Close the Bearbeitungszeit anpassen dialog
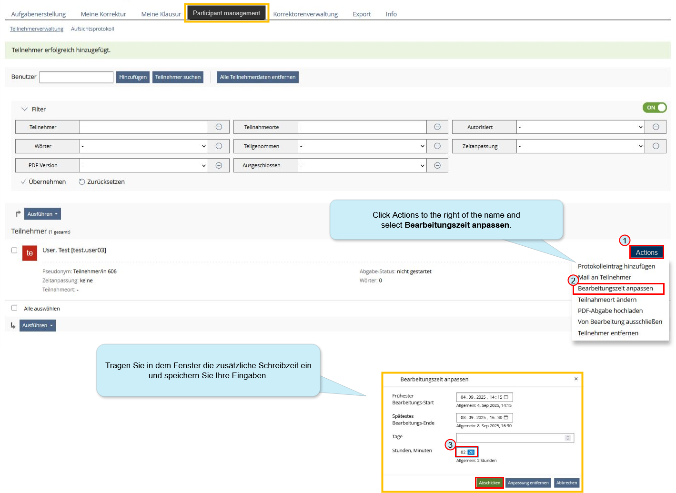The width and height of the screenshot is (676, 493). pyautogui.click(x=575, y=379)
